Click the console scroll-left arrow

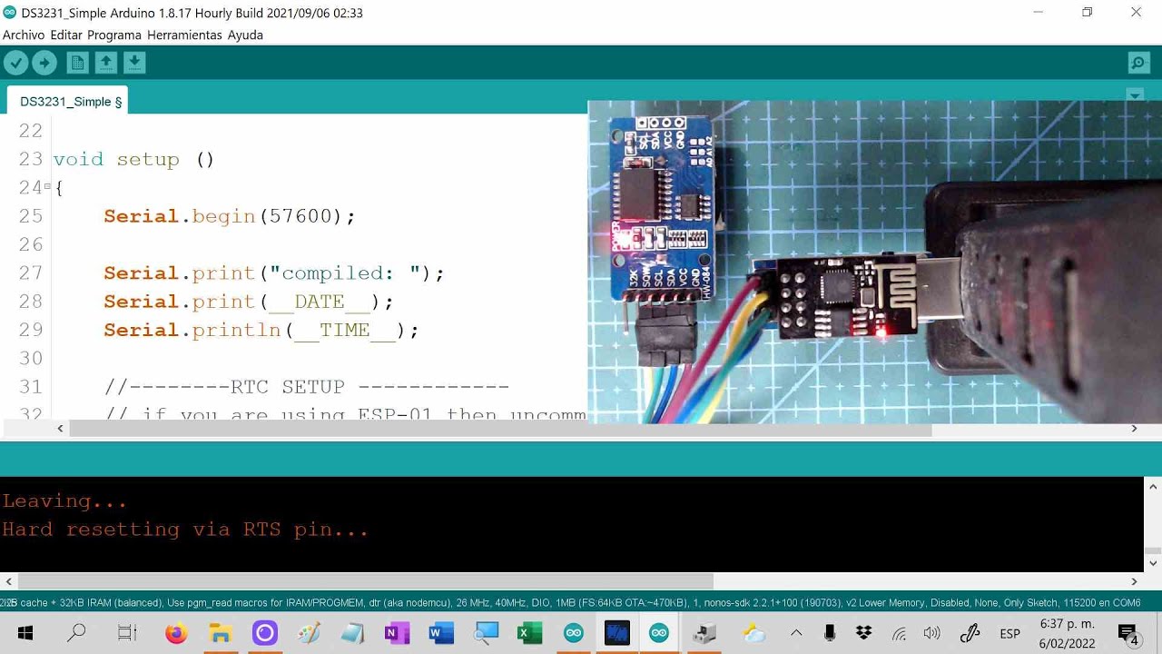coord(8,581)
